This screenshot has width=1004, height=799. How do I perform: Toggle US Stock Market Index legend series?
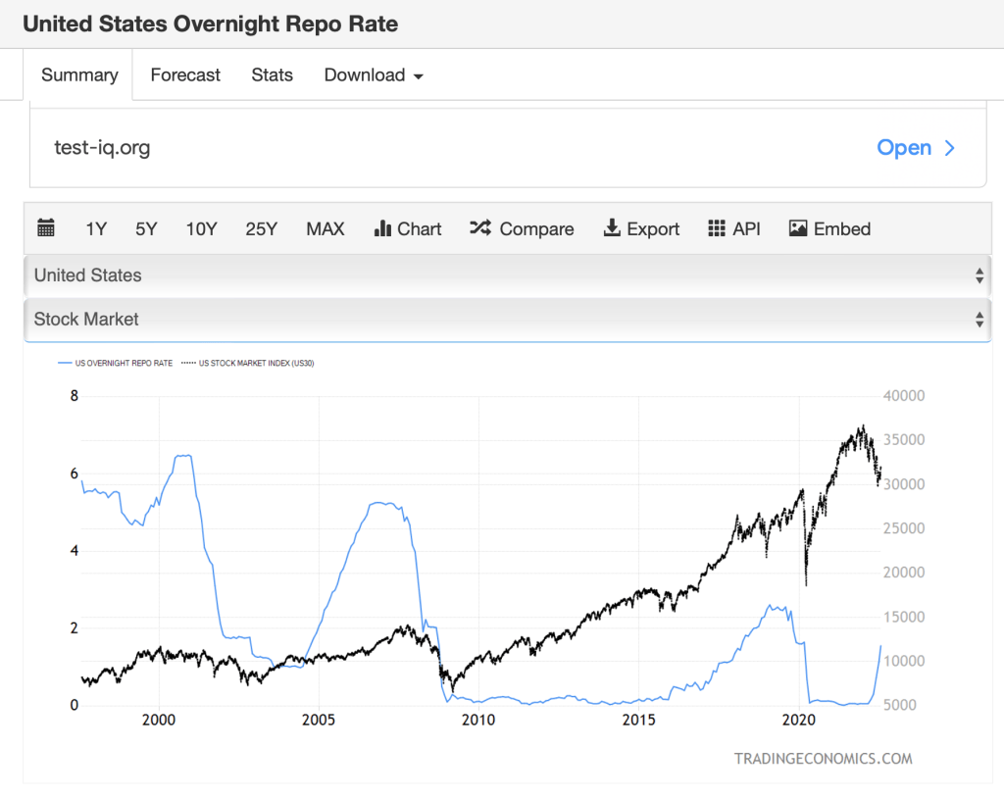pyautogui.click(x=255, y=363)
